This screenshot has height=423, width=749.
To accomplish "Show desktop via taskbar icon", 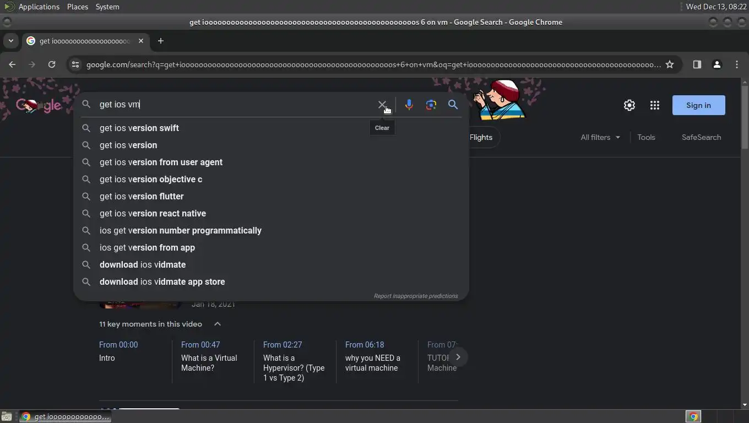I will tap(6, 417).
